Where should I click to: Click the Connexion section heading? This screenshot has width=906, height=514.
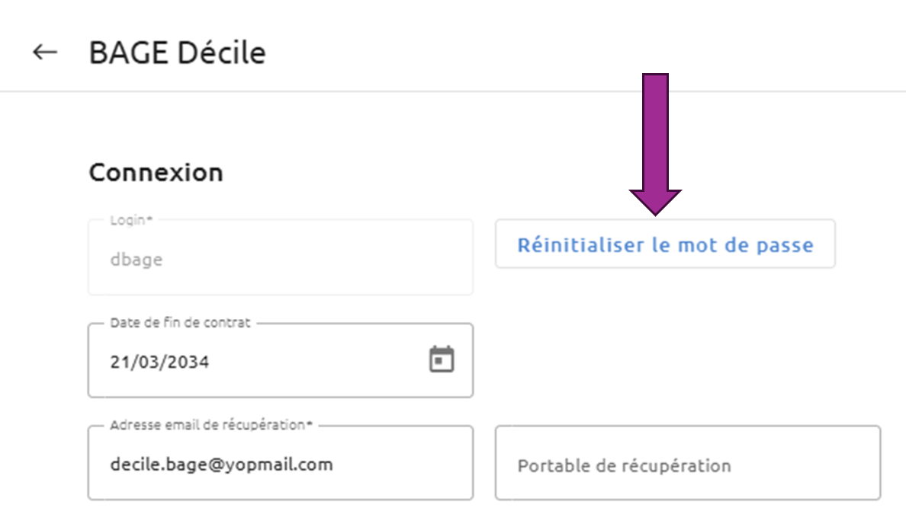click(x=156, y=173)
